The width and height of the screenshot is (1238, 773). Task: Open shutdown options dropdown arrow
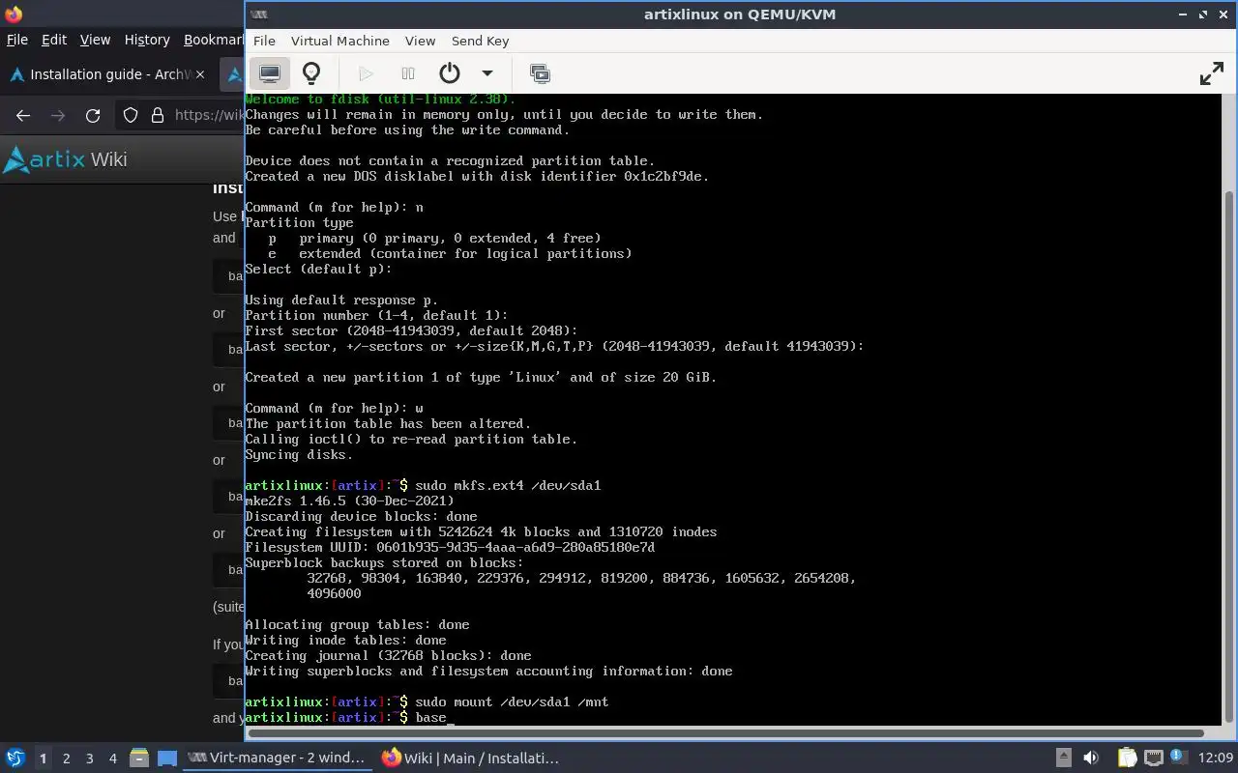point(487,73)
